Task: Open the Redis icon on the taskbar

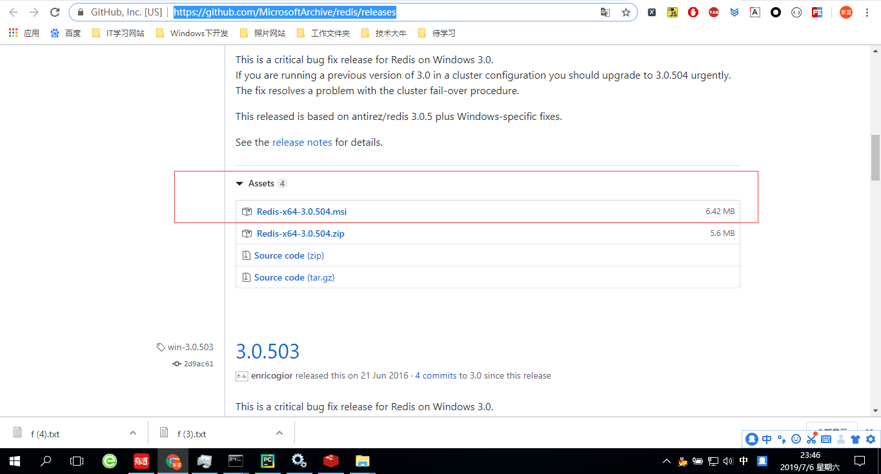Action: pyautogui.click(x=330, y=460)
